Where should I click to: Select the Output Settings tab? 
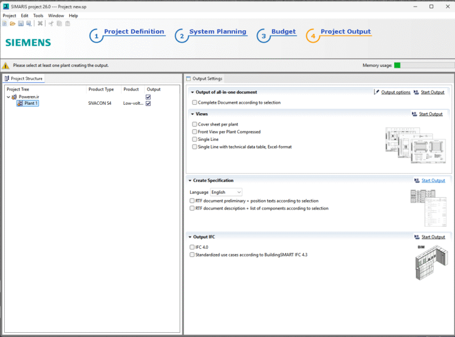tap(204, 79)
